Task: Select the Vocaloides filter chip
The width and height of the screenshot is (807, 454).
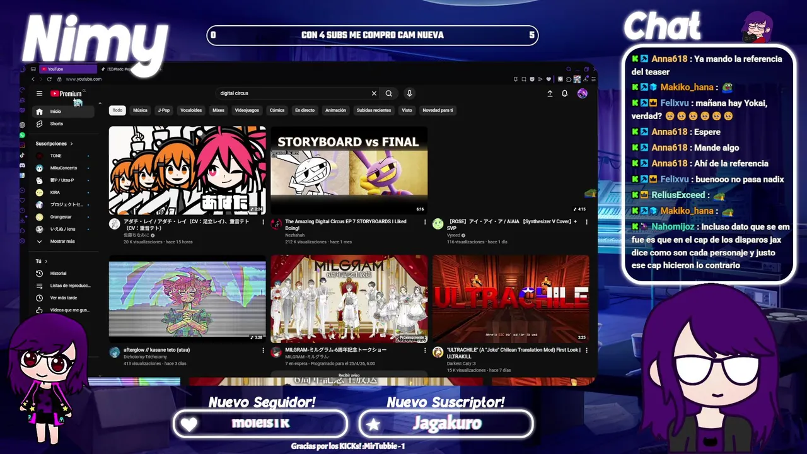Action: [x=191, y=110]
